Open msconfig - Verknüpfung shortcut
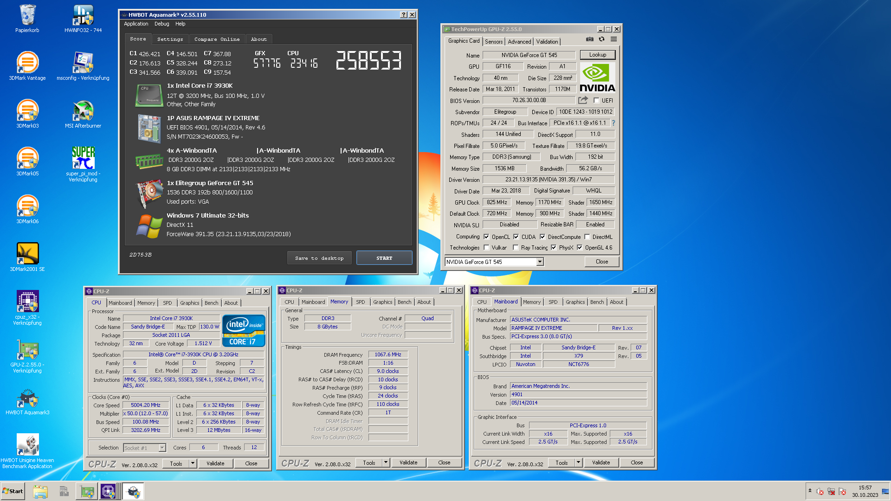Viewport: 891px width, 501px height. tap(83, 66)
